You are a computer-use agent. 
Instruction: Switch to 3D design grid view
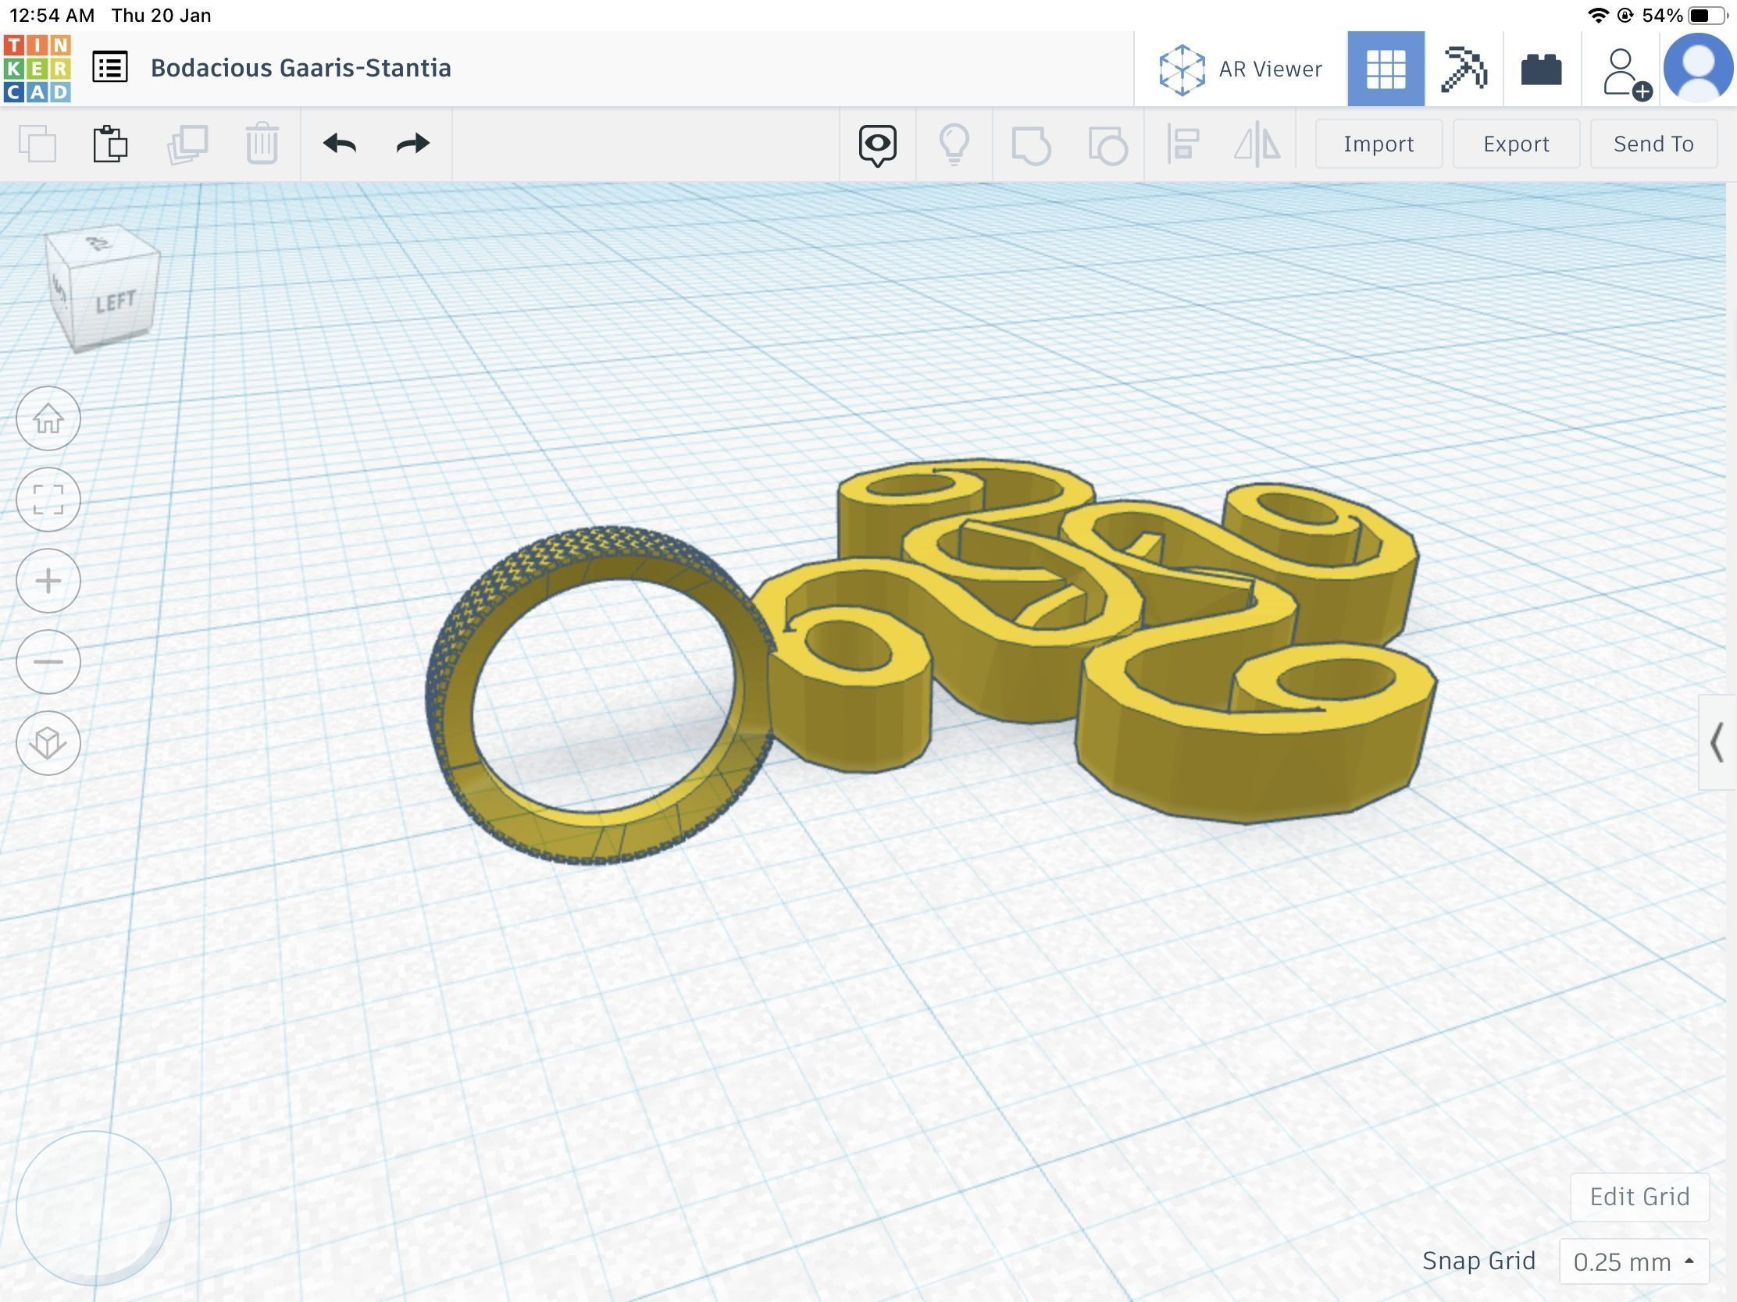pyautogui.click(x=1386, y=69)
